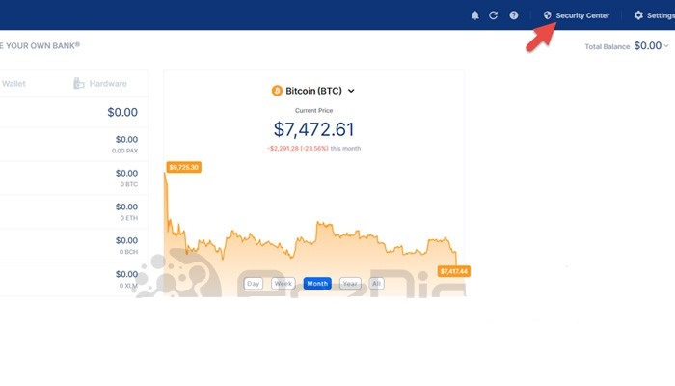675x386 pixels.
Task: Select the Year chart range
Action: (x=350, y=284)
